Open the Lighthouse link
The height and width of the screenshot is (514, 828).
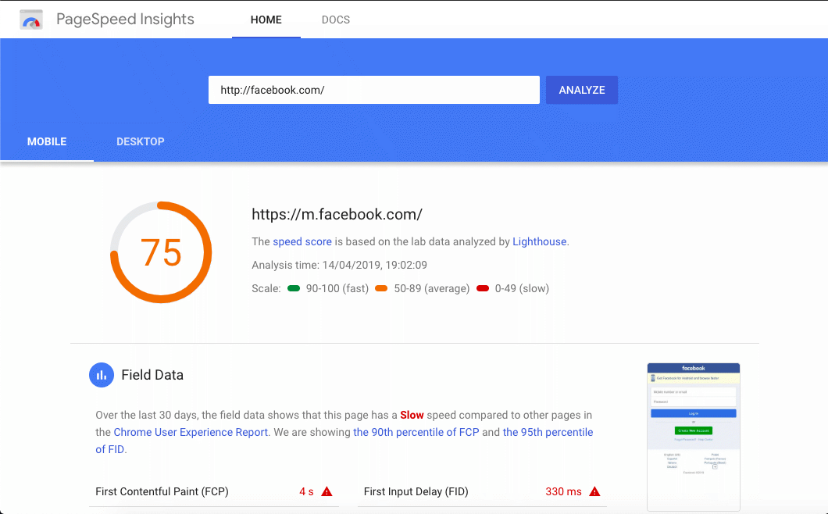coord(539,241)
